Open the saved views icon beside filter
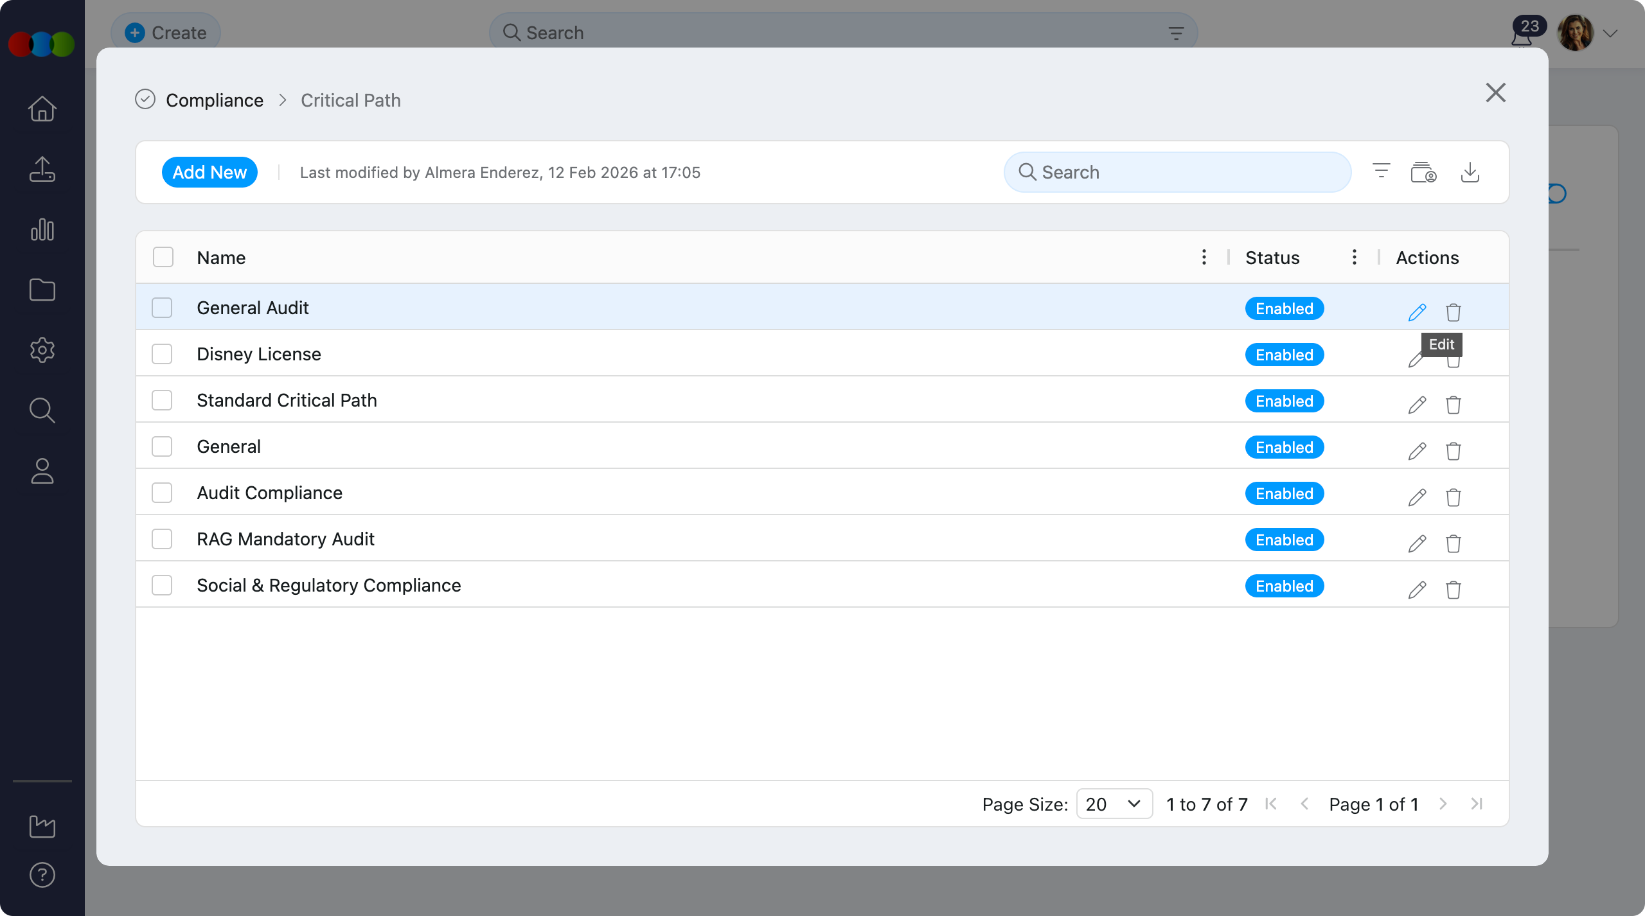 pos(1423,172)
